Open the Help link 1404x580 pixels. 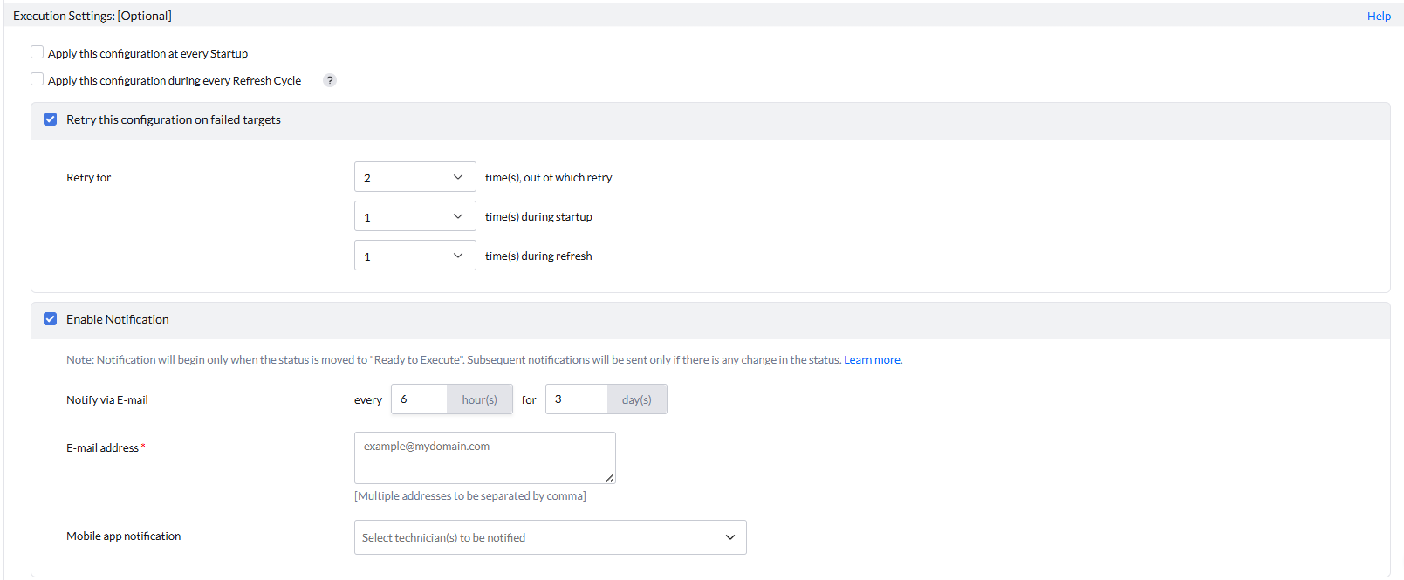[1379, 16]
